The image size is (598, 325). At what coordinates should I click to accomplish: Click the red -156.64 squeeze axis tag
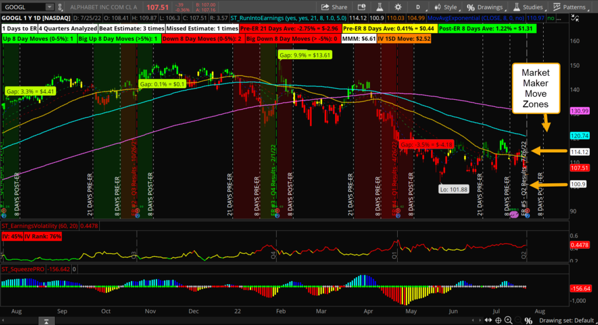tap(580, 288)
